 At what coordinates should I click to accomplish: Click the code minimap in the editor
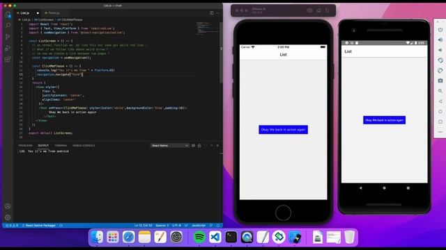tap(208, 28)
